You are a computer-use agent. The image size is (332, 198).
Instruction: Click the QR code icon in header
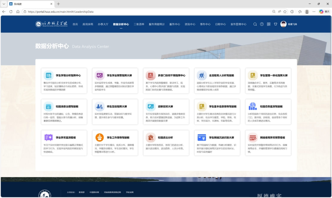pyautogui.click(x=268, y=24)
